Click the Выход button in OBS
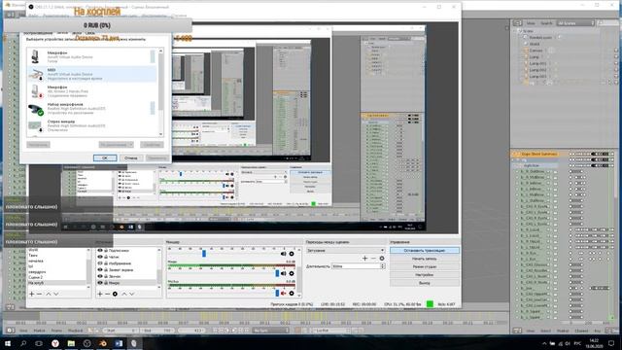Viewport: 622px width, 350px height. pos(424,283)
